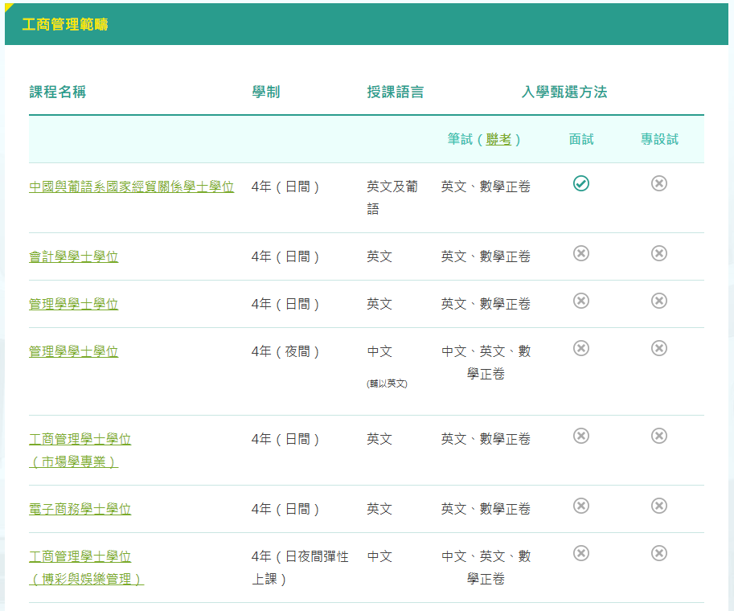Viewport: 734px width, 611px height.
Task: Click the 專設試 cross icon in 中國與葡語系國家經貿關係 row
Action: tap(658, 184)
